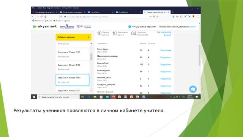Open PowerPoint from the taskbar
The height and width of the screenshot is (137, 243).
(131, 97)
